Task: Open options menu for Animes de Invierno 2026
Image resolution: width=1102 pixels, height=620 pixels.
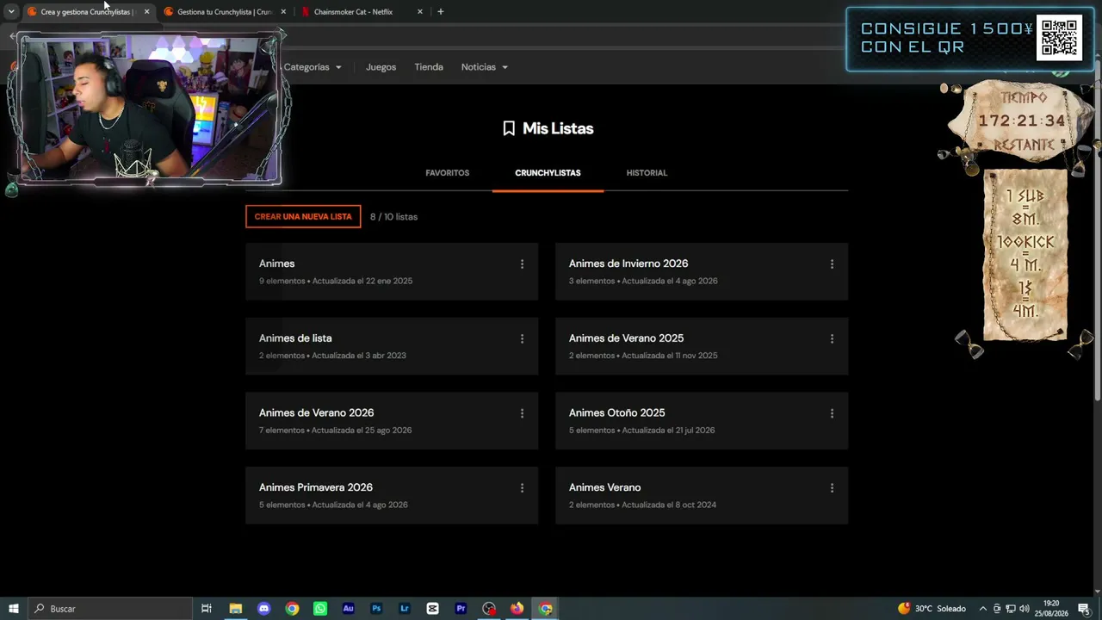Action: tap(832, 264)
